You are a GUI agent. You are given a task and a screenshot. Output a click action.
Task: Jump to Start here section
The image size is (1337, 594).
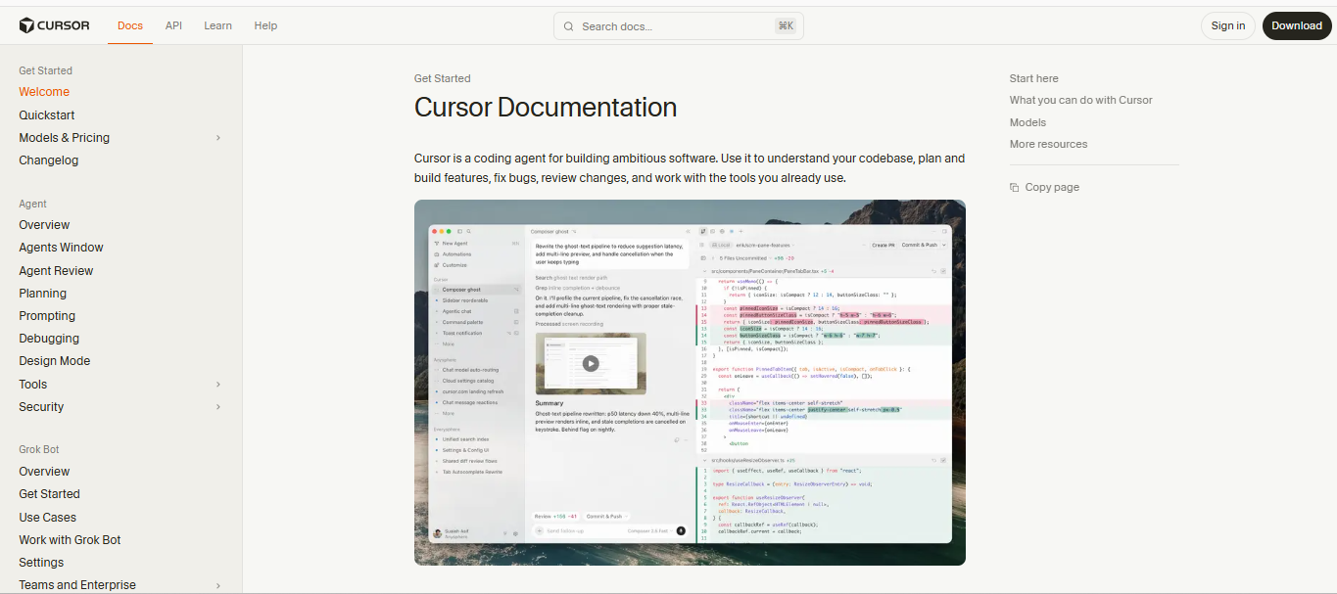(x=1034, y=78)
